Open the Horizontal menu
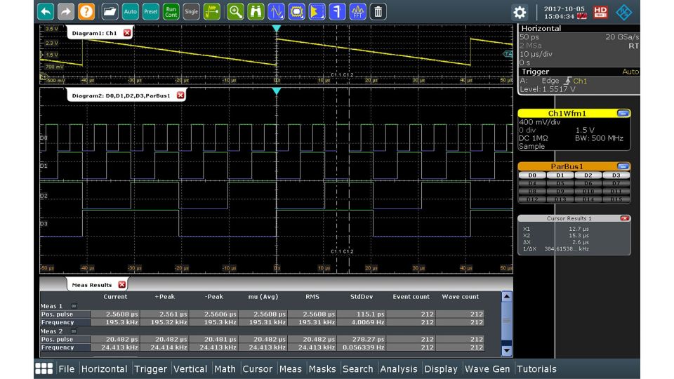This screenshot has height=379, width=674. pos(104,368)
